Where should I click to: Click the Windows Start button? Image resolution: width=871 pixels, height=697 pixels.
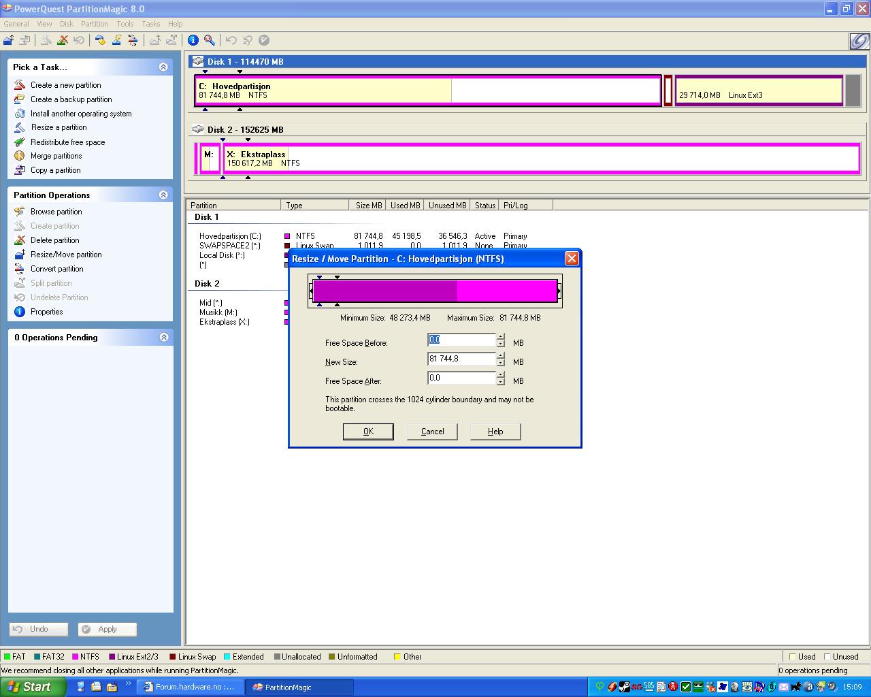click(33, 687)
